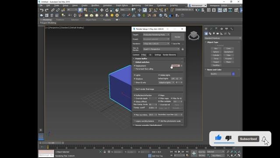Open the Create Selection Set dropdown
280x158 pixels.
click(184, 10)
